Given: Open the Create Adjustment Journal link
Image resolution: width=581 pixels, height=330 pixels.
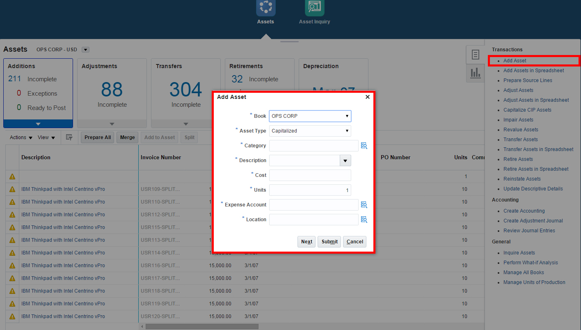Looking at the screenshot, I should (533, 221).
